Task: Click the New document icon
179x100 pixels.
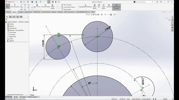Action: point(24,2)
